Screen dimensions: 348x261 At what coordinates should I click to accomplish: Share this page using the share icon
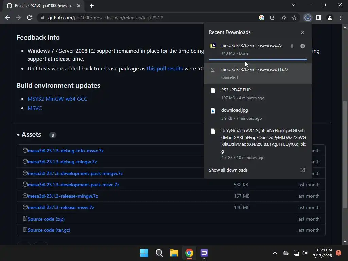tap(283, 18)
